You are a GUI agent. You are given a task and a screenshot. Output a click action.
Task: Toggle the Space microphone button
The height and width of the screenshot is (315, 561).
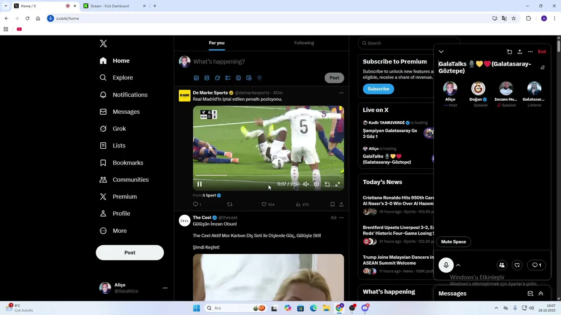point(446,265)
